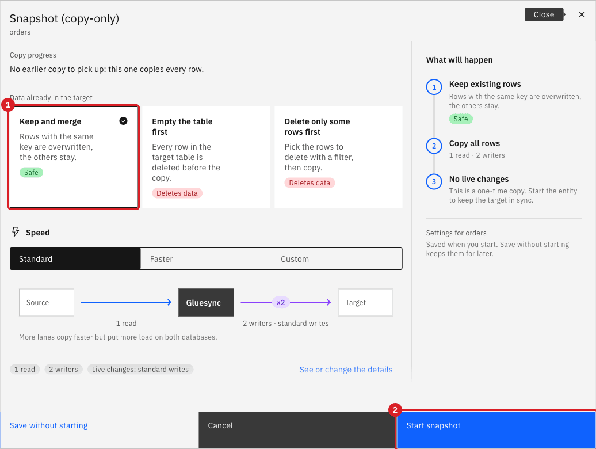Select the Keep and merge option card

click(74, 157)
